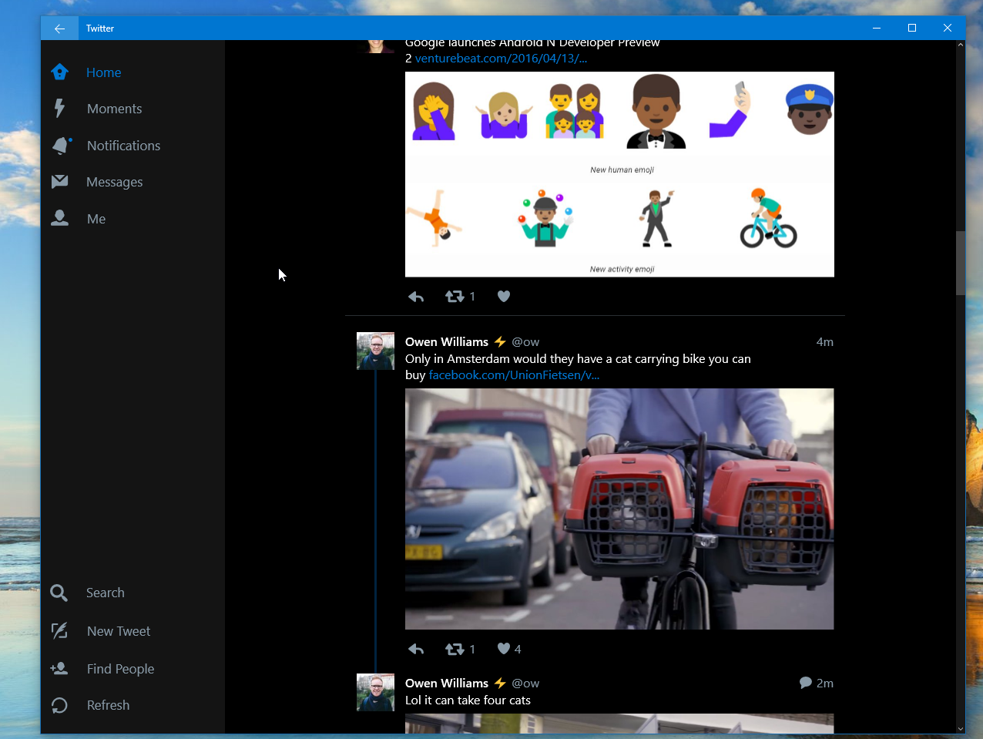Open the Messages envelope icon
983x739 pixels.
(x=59, y=181)
